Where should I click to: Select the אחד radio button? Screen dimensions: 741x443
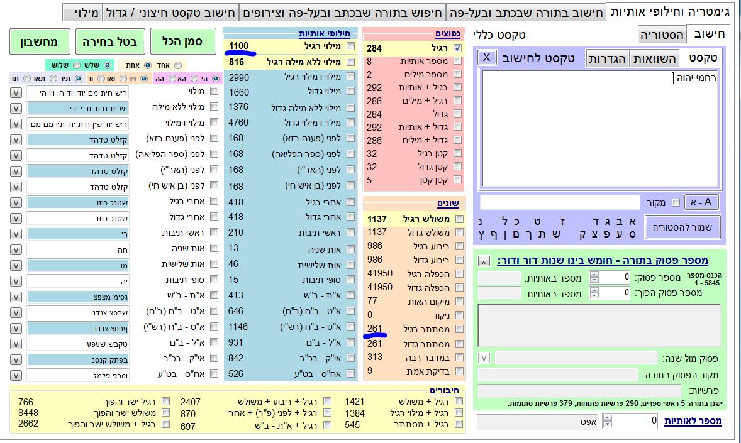178,65
